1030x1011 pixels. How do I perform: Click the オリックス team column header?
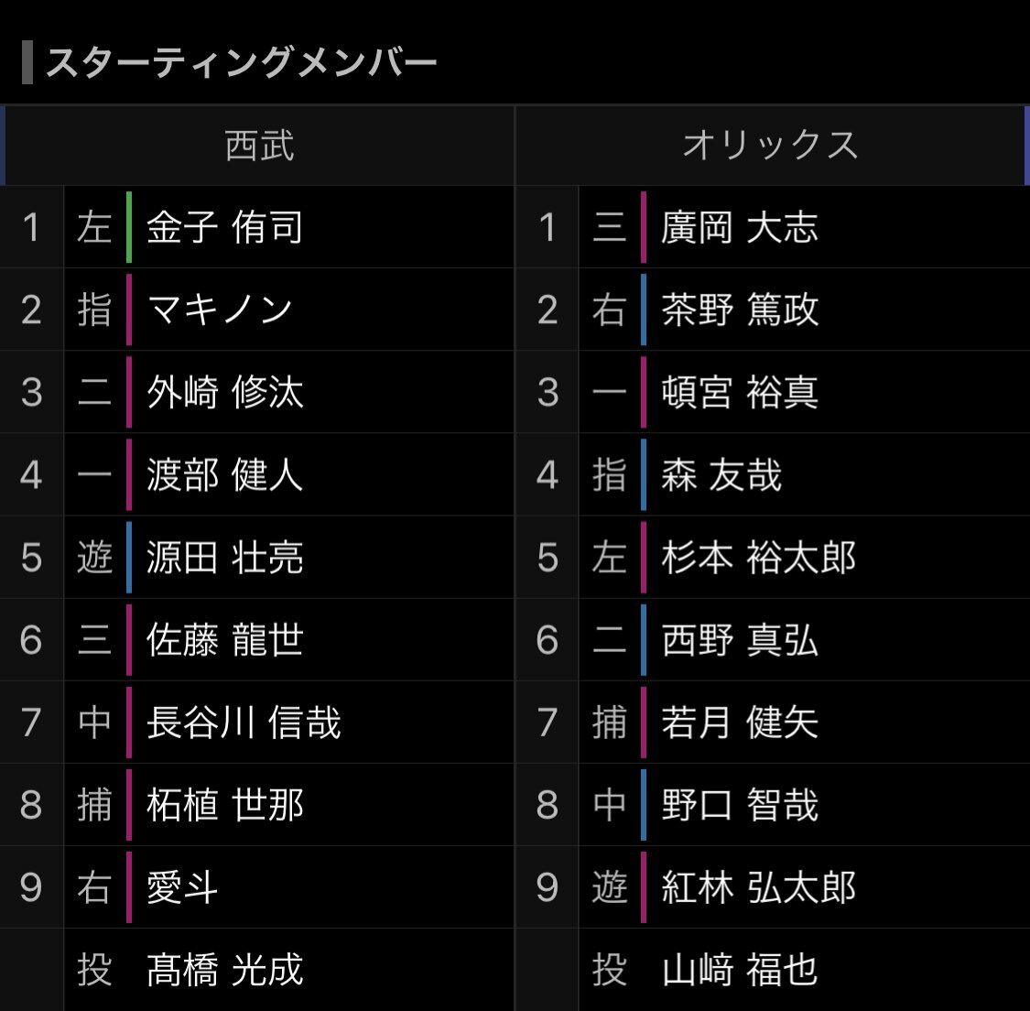pos(771,146)
